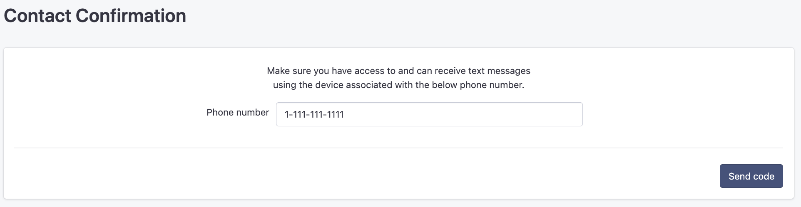This screenshot has width=801, height=207.
Task: Click the "Make sure you have access" instruction line
Action: (398, 71)
